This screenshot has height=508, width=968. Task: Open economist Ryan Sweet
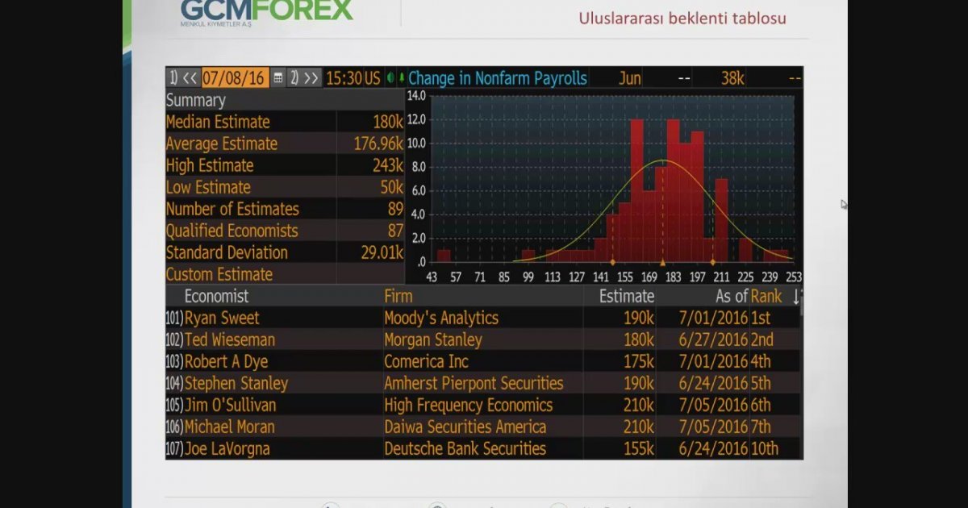pos(222,318)
